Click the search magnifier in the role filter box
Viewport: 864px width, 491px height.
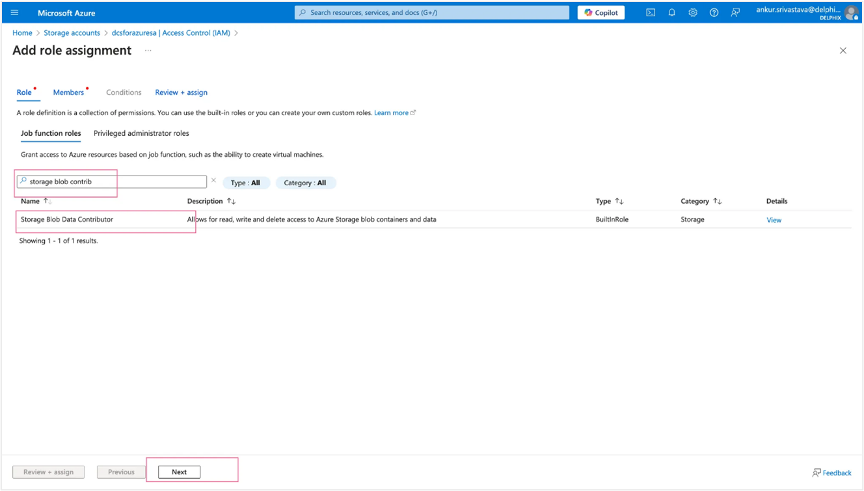[23, 180]
